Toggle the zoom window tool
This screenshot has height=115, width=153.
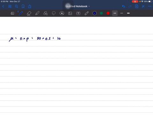click(12, 13)
